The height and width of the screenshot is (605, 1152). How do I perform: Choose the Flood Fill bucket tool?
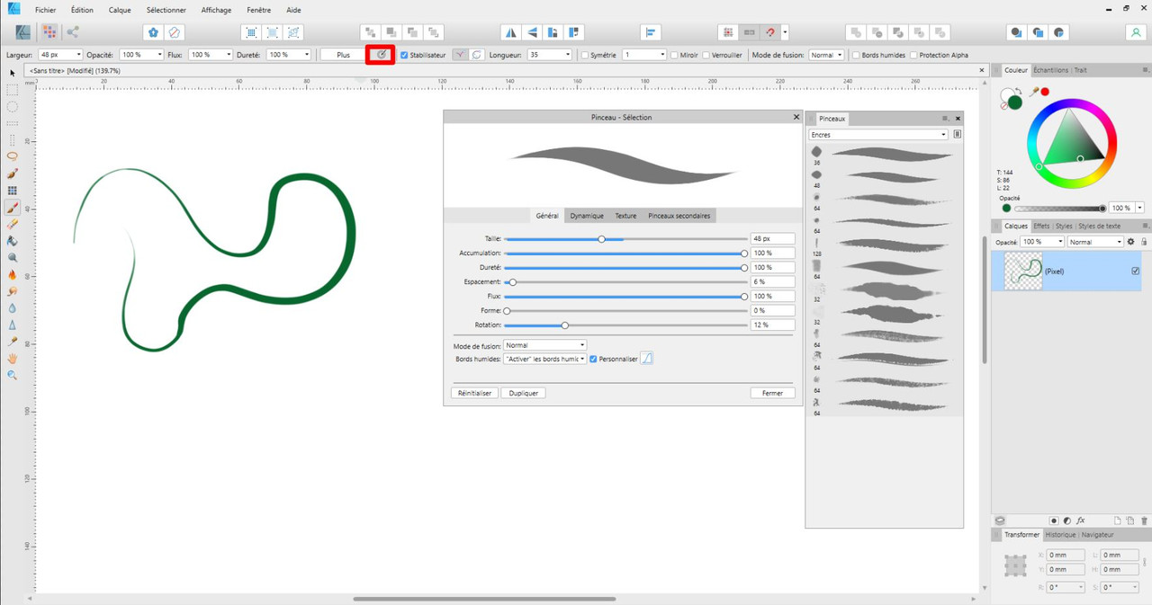(x=13, y=241)
